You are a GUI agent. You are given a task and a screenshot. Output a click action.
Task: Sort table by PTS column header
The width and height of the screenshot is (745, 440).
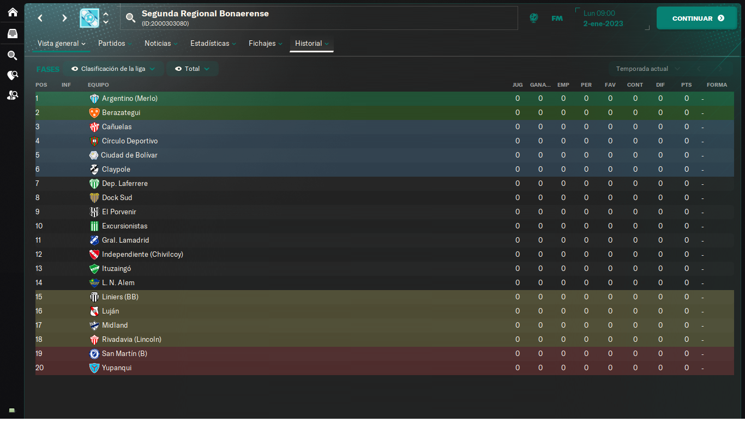686,85
